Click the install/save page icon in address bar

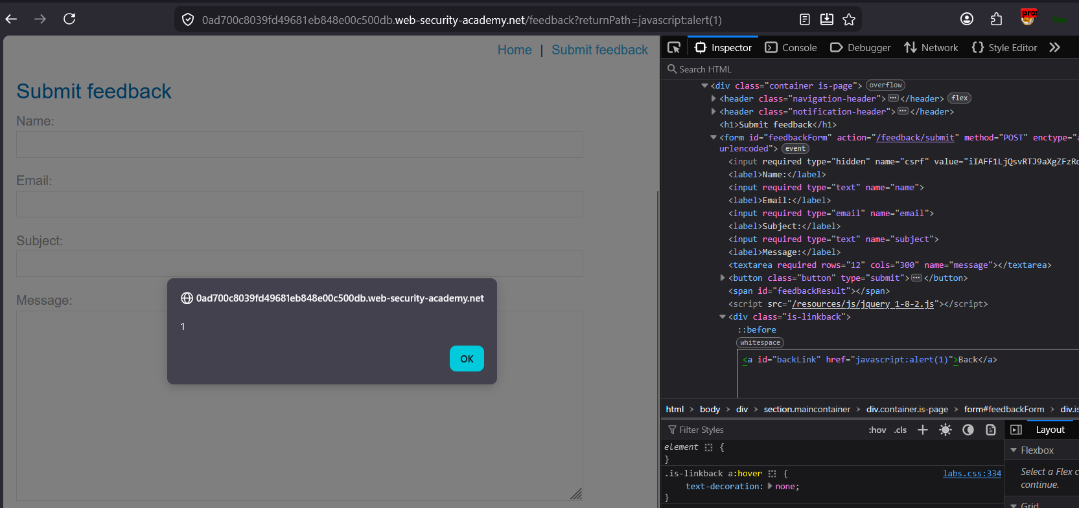[x=827, y=19]
